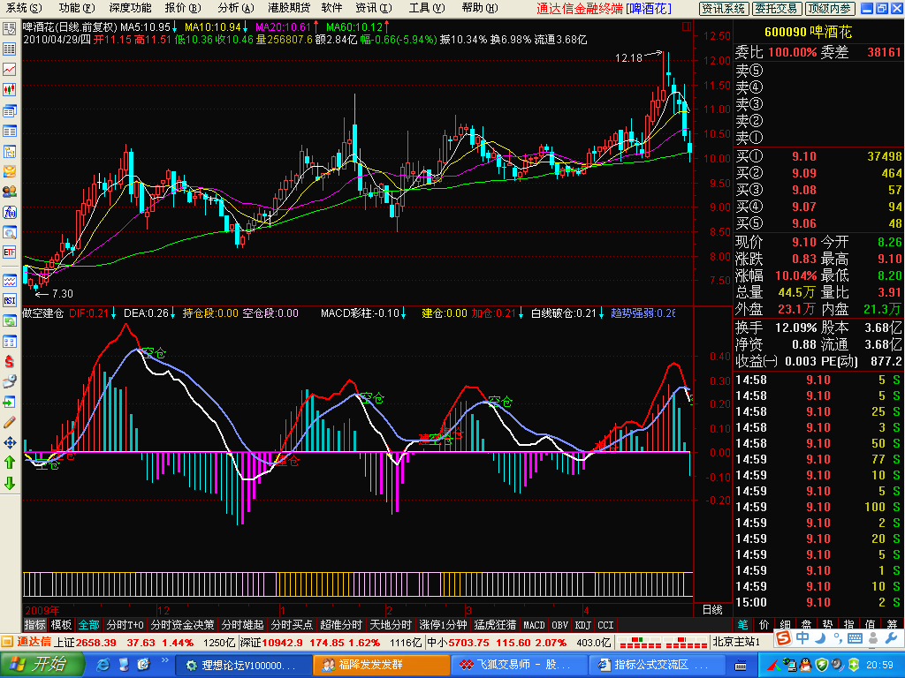Switch to 理想论坛 taskbar window
This screenshot has width=905, height=678.
(x=244, y=665)
